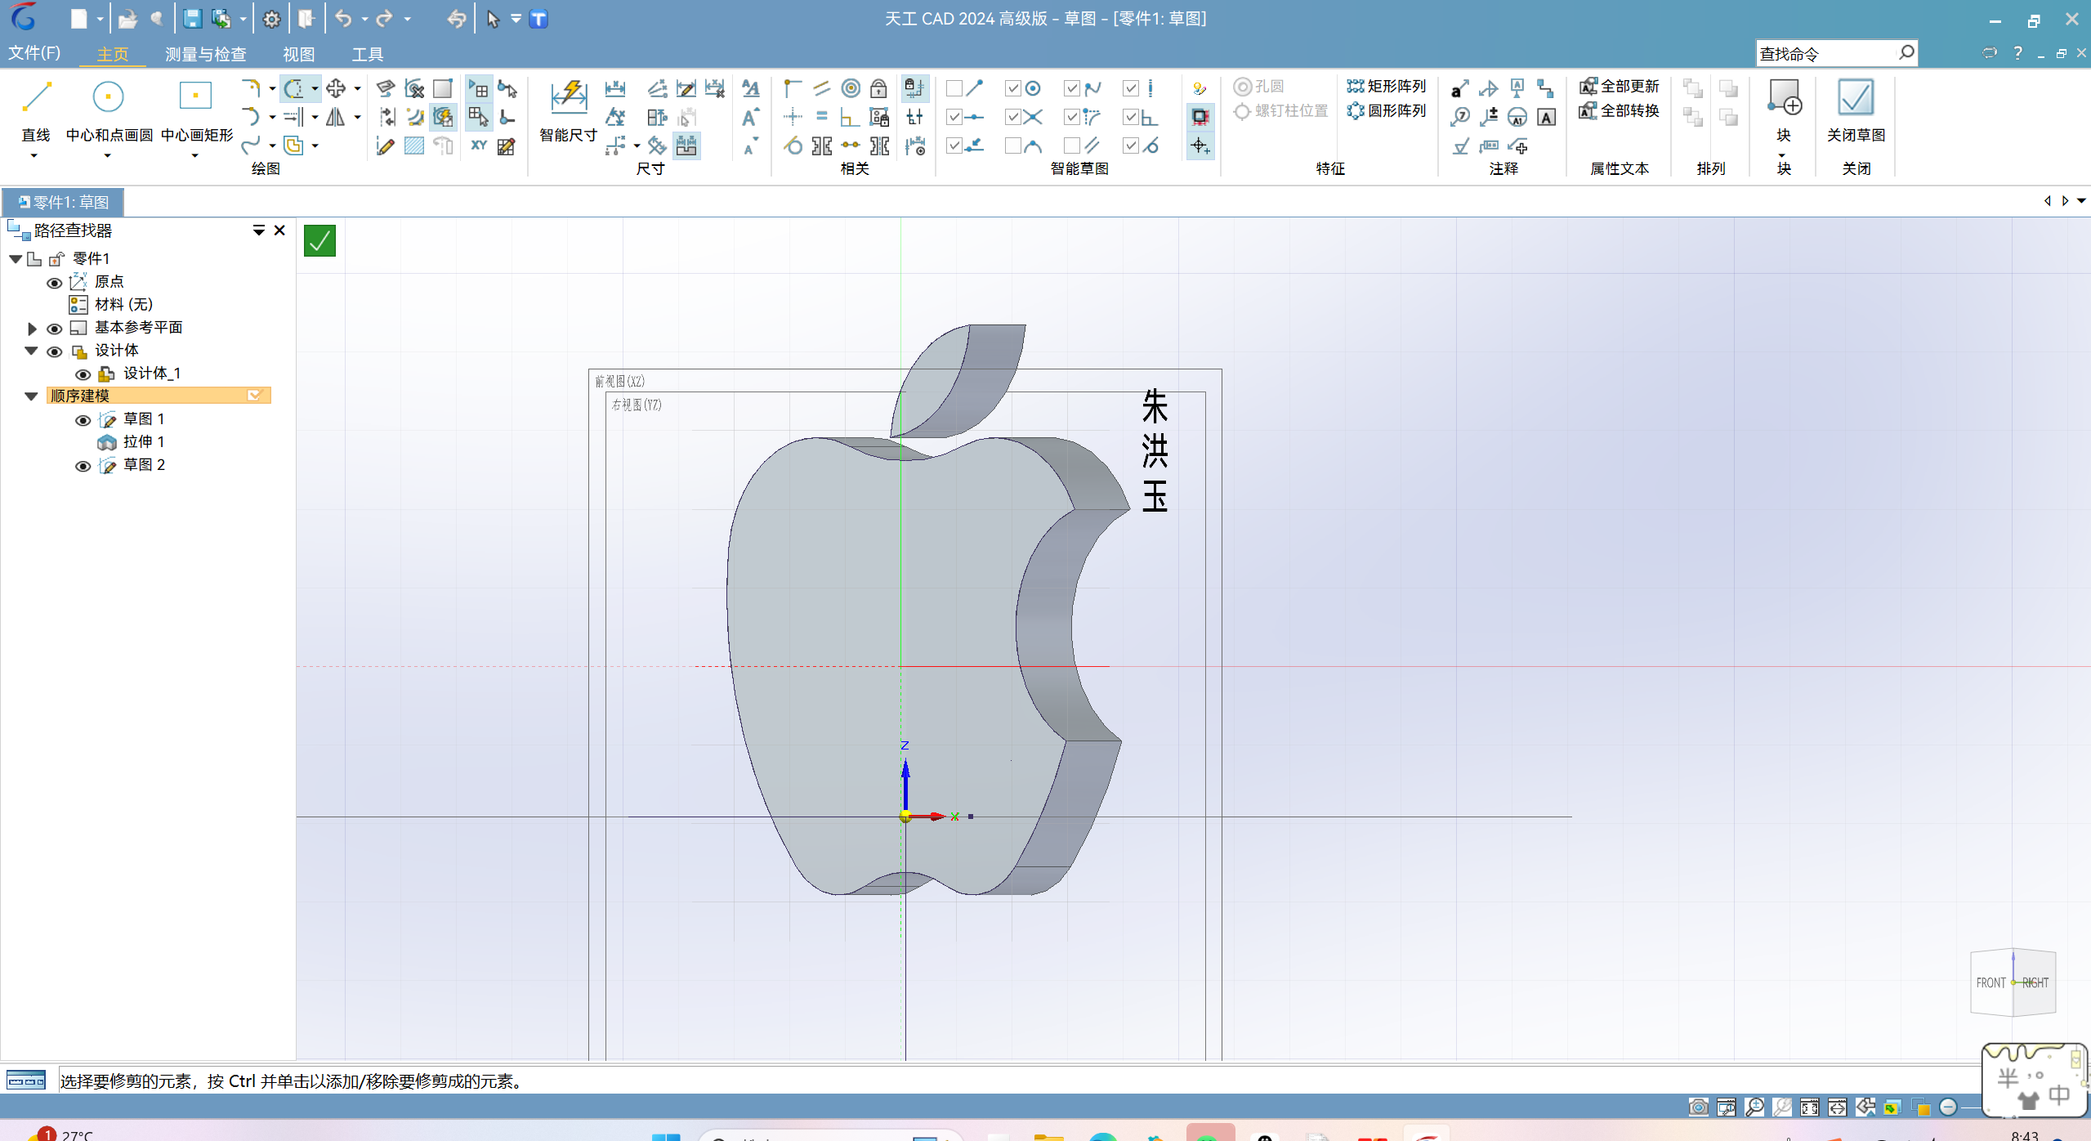Choose the mirror tool in draw group
Screen dimensions: 2091x1141
click(335, 117)
